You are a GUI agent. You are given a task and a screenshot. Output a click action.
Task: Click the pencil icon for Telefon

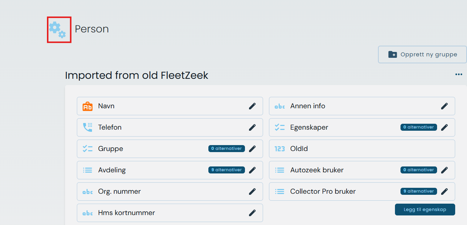[252, 127]
